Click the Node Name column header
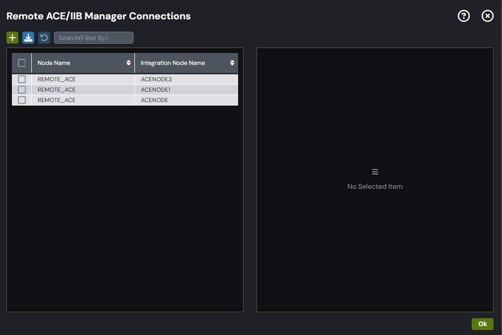Screen dimensions: 502x335 click(x=83, y=63)
